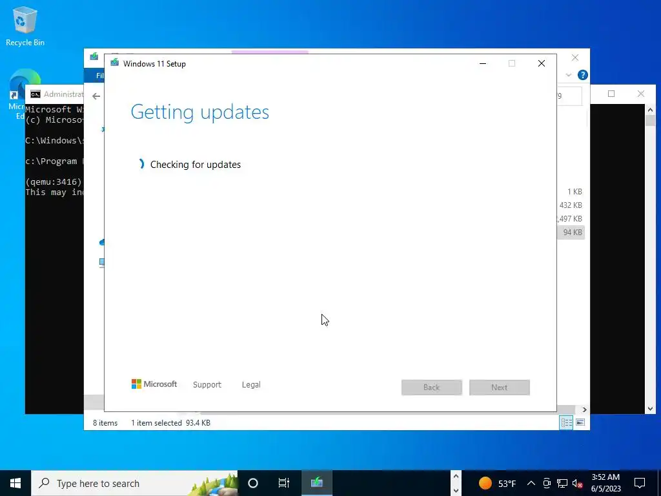Click the 'Getting updates' heading
The width and height of the screenshot is (661, 496).
(200, 112)
